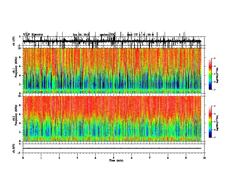
Task: Click the ch.2 spectrogram color scale bar
Action: point(210,122)
